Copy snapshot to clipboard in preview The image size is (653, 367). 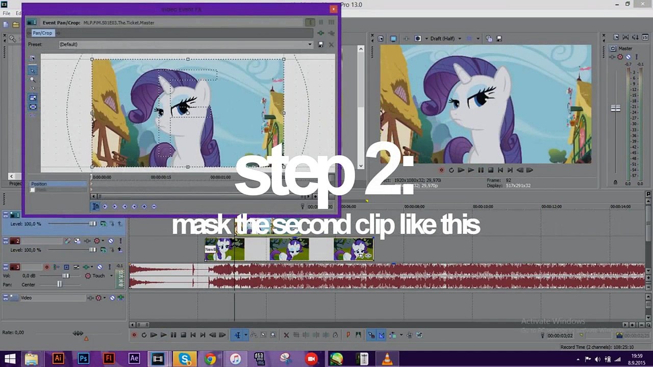point(489,39)
